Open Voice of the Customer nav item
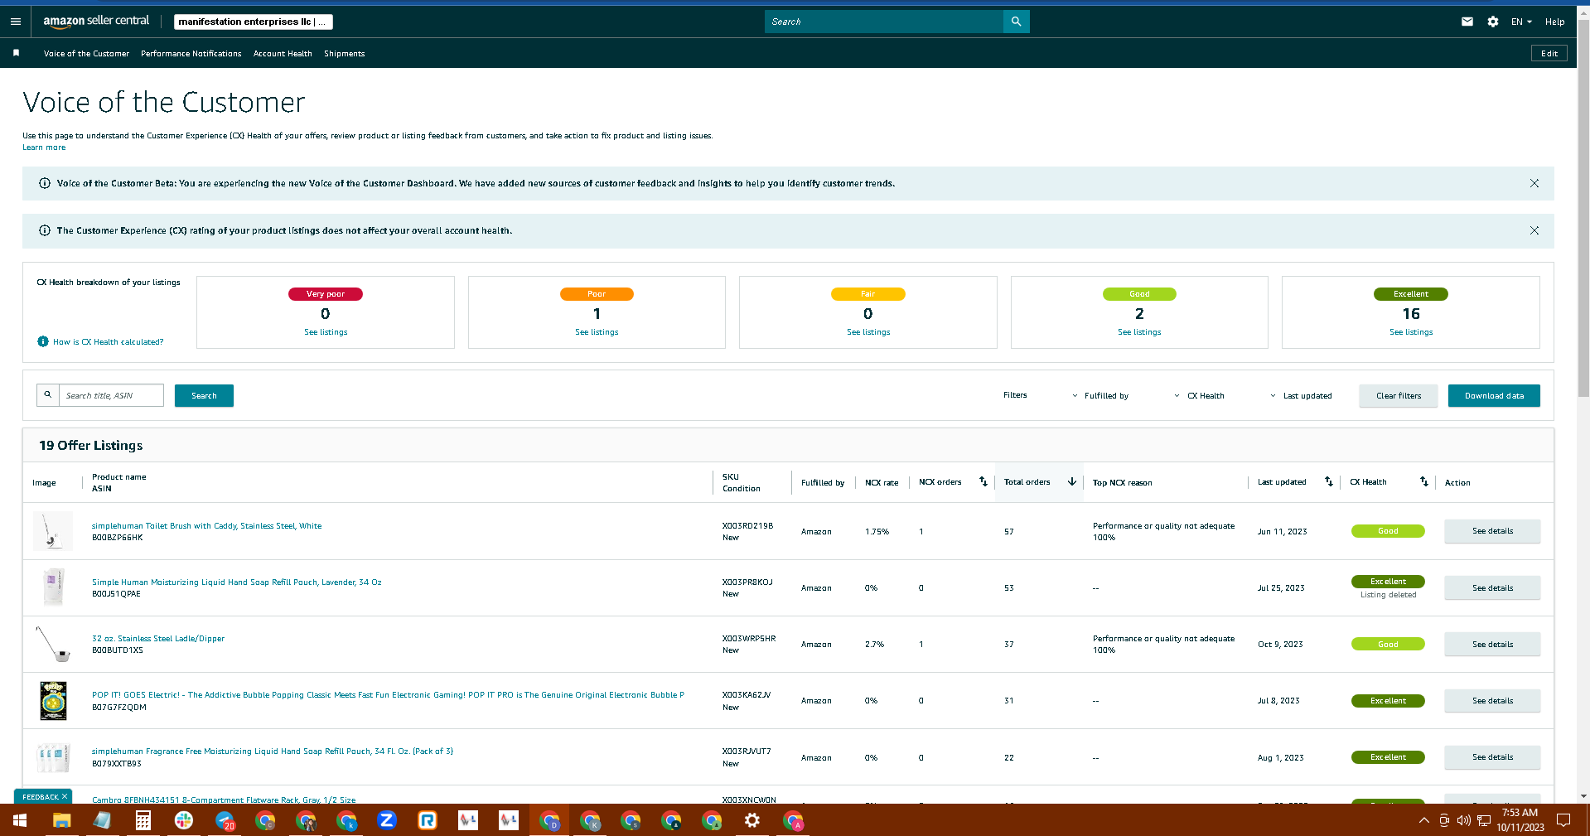The width and height of the screenshot is (1590, 836). click(86, 53)
